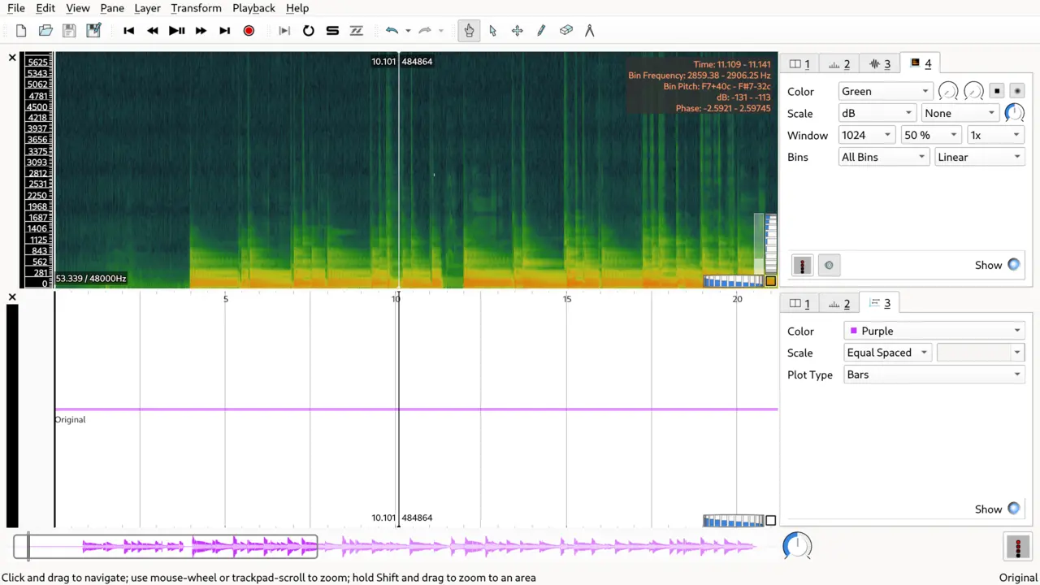Click the level meter button at bottom right

tap(1017, 547)
